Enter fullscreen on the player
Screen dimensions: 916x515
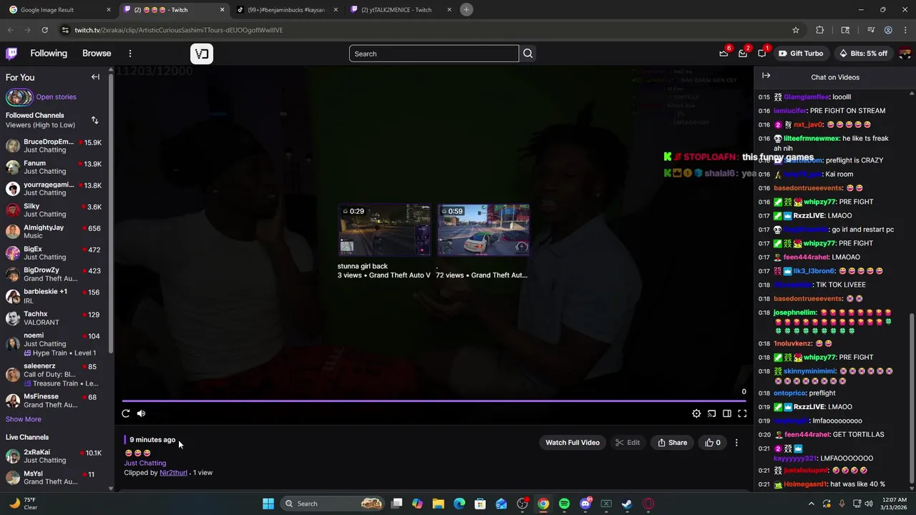coord(742,413)
